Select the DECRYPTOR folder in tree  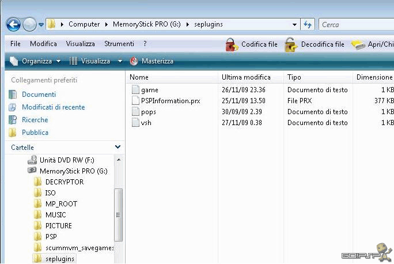pos(65,182)
